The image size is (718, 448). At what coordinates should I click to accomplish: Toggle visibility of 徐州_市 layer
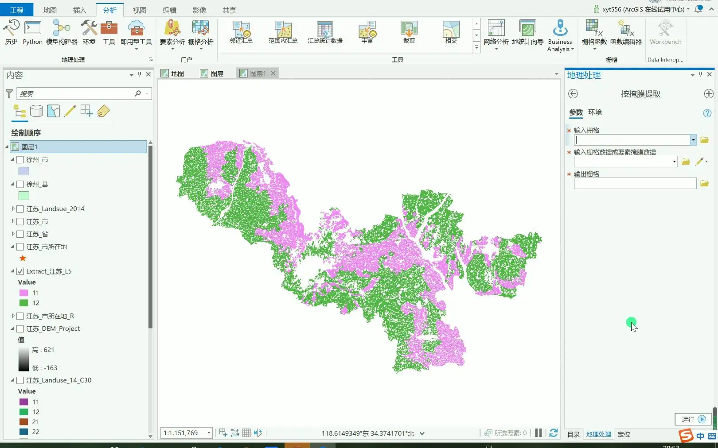click(x=20, y=159)
